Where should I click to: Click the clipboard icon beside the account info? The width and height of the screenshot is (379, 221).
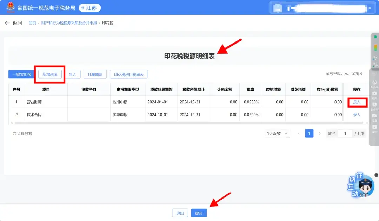click(x=277, y=8)
